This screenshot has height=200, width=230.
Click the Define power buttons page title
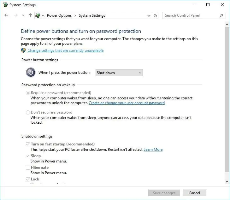(x=81, y=31)
